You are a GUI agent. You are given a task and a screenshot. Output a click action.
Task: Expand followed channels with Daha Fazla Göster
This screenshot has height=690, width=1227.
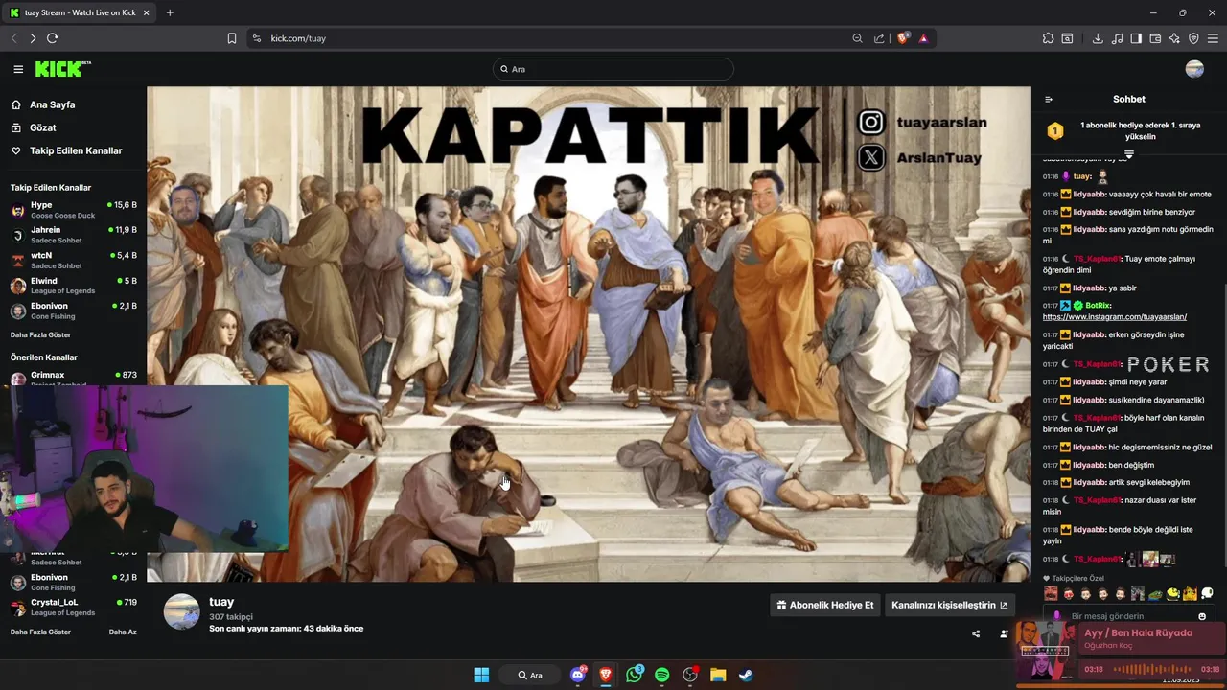[40, 335]
